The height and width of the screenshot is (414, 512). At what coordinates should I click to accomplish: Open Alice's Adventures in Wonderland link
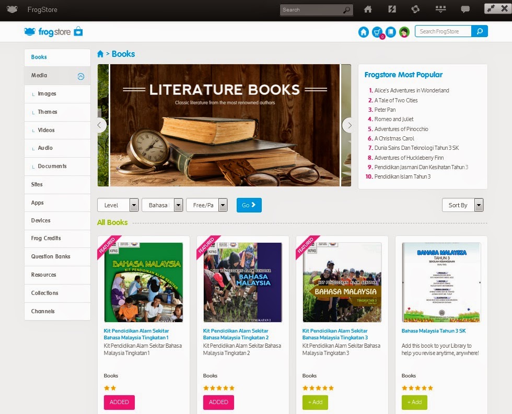coord(413,90)
